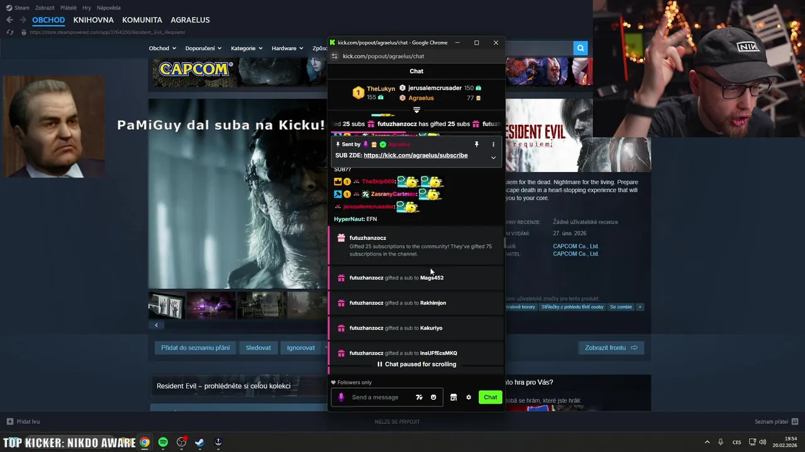Open the emote picker in chat input
The height and width of the screenshot is (452, 805).
click(433, 397)
